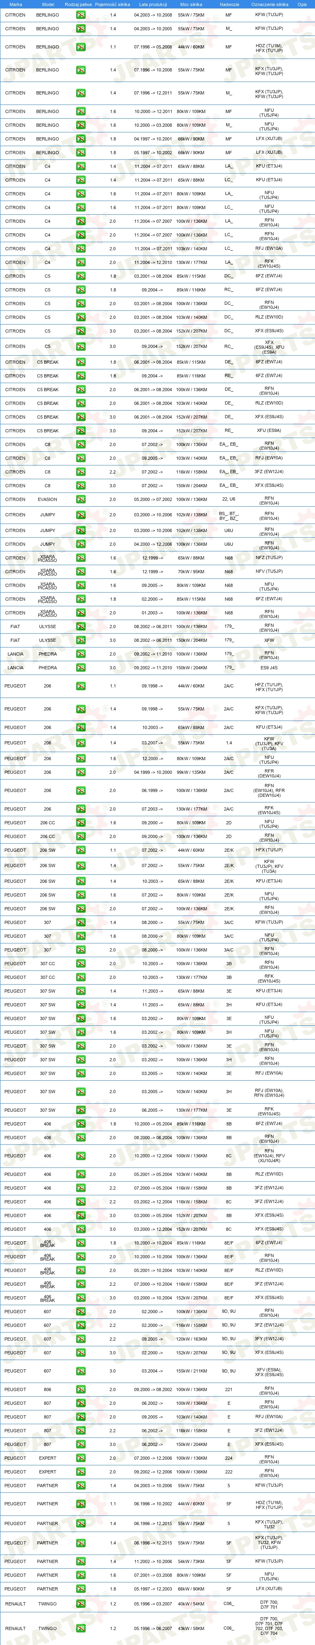Click fuel icon in Peugeot Partner 1.6 row
Screen dimensions: 315x1645
point(80,1576)
